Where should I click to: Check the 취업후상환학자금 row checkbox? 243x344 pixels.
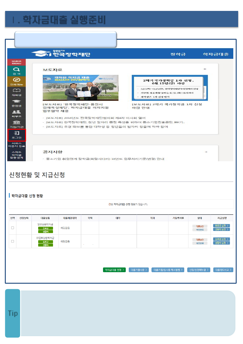(x=12, y=241)
